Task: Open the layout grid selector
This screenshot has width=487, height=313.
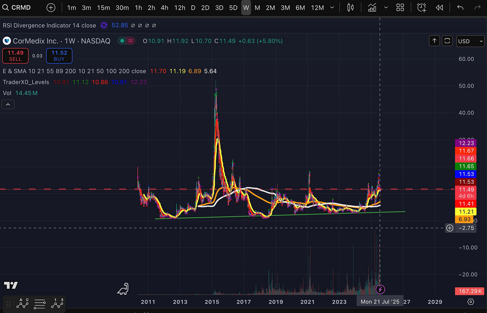Action: point(400,7)
